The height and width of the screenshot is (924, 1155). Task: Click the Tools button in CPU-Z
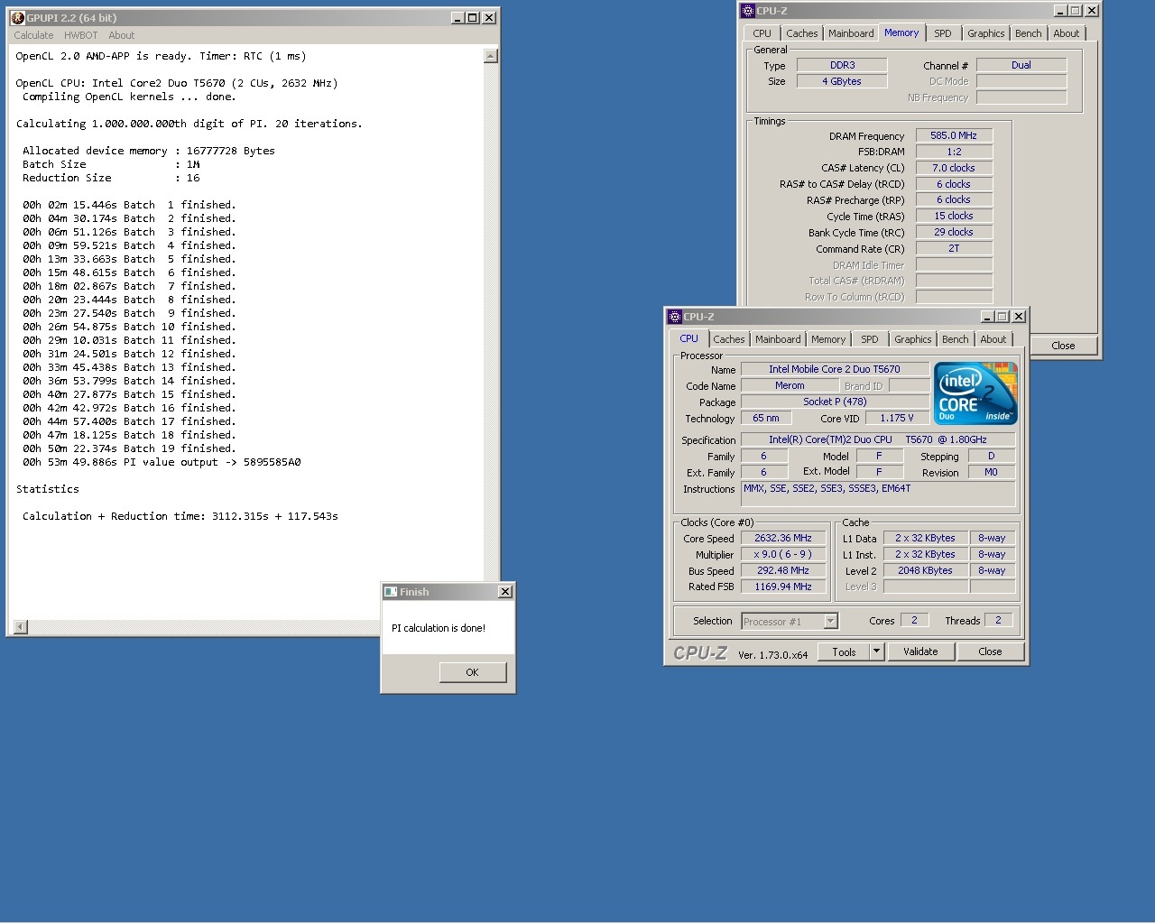[x=844, y=651]
